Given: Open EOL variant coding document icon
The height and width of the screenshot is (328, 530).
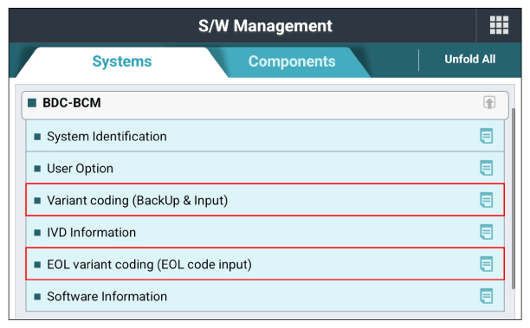Looking at the screenshot, I should tap(487, 264).
